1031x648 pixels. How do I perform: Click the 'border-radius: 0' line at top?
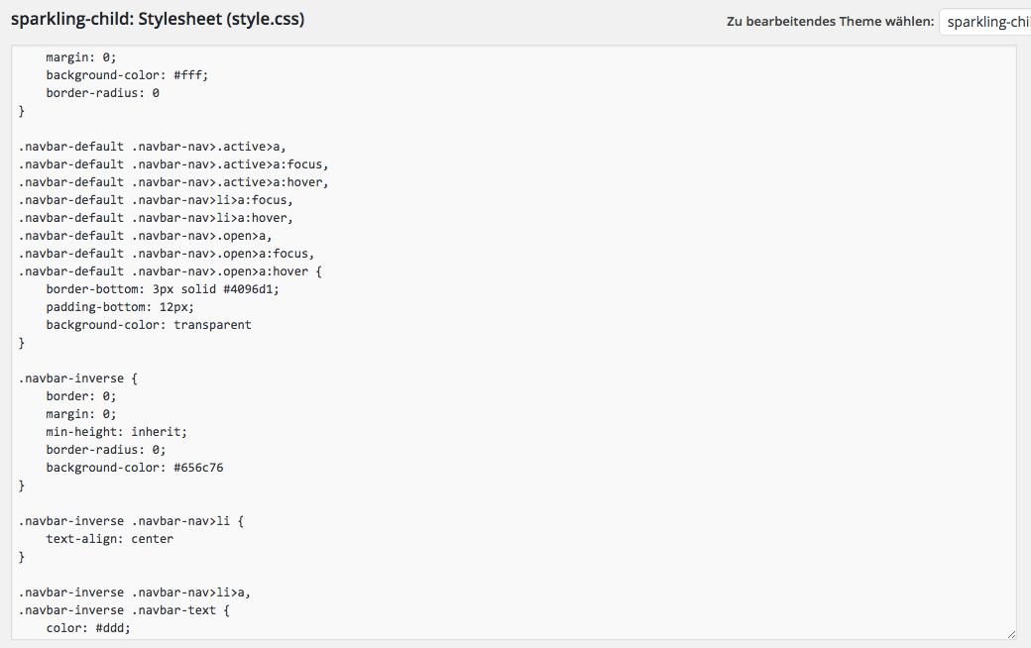click(102, 93)
